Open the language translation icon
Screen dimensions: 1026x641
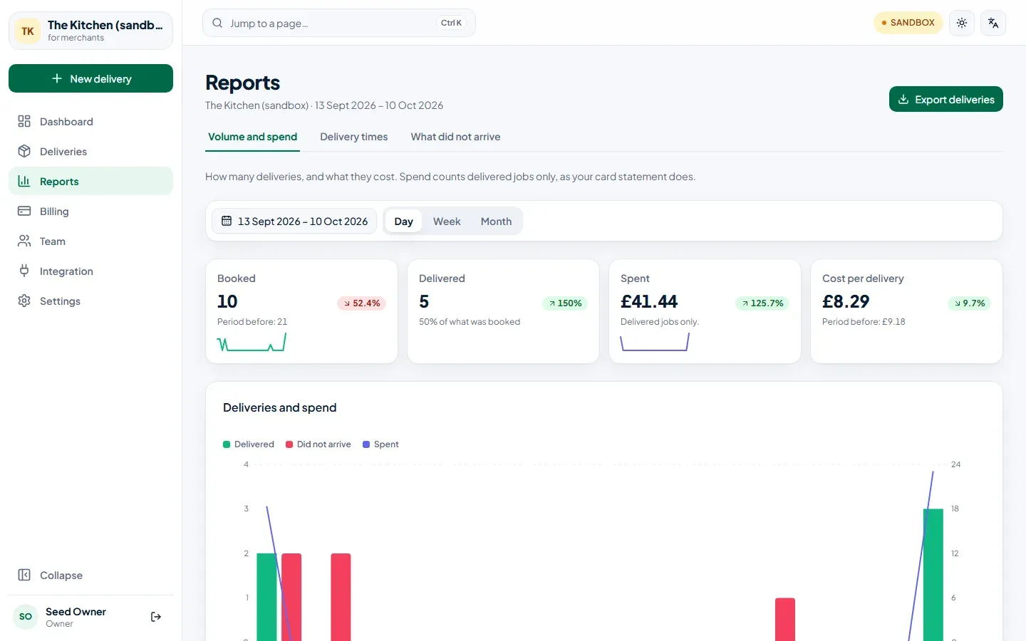[993, 23]
